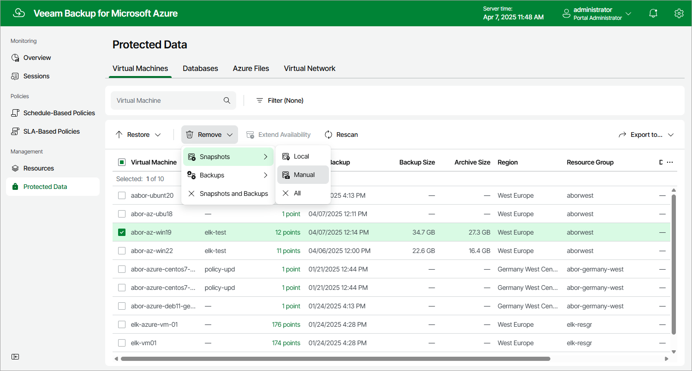This screenshot has height=371, width=692.
Task: Click the Sessions icon in sidebar
Action: click(15, 76)
